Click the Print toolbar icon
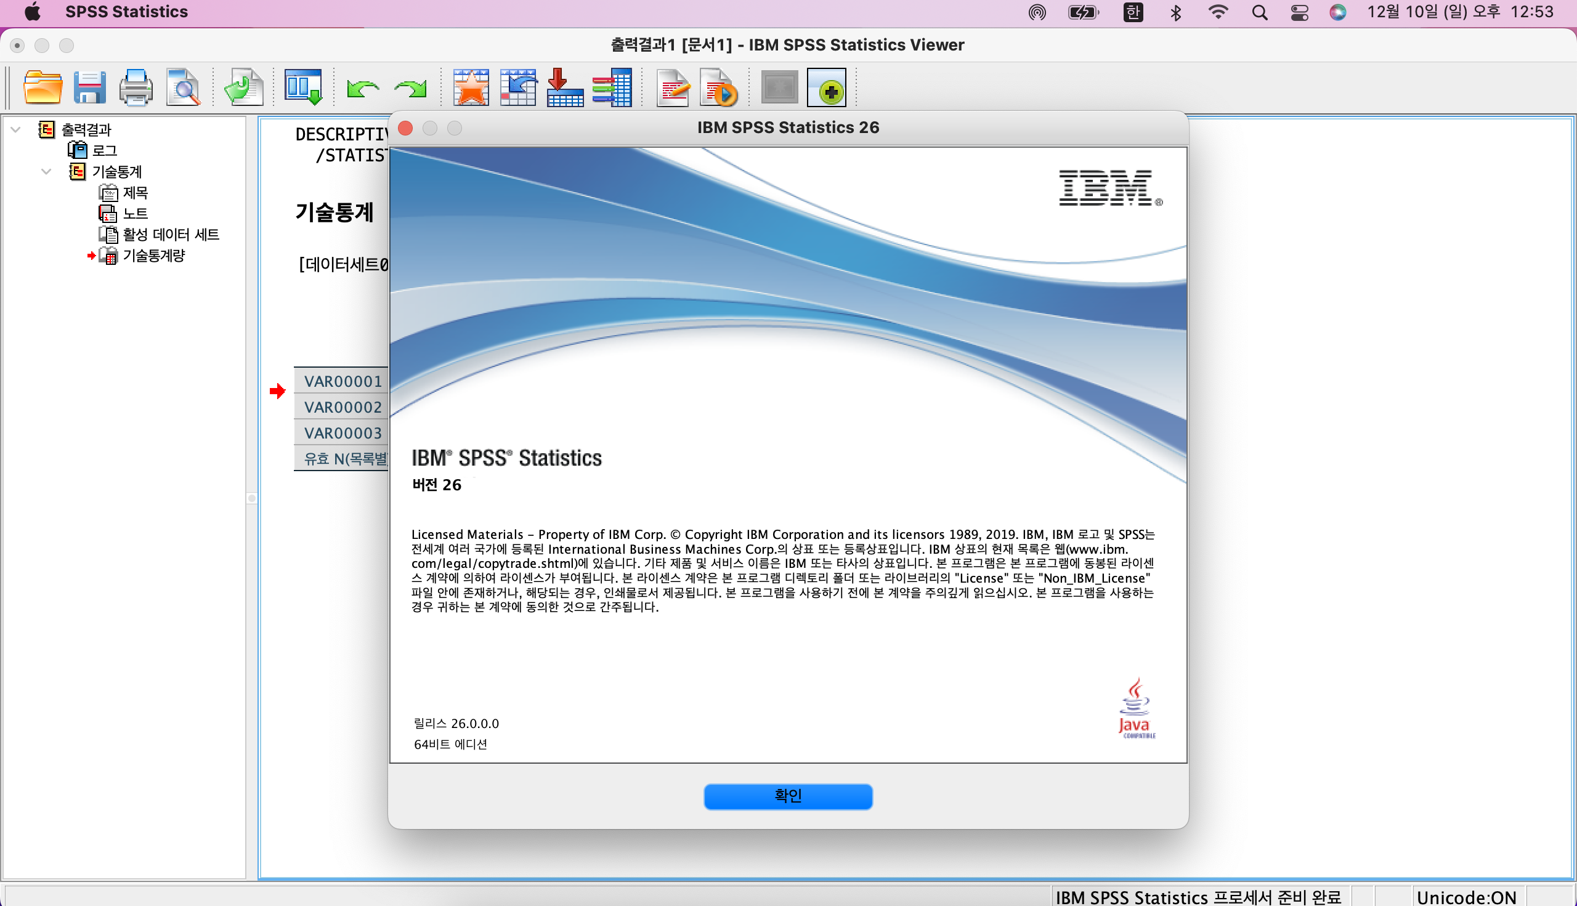The image size is (1577, 906). click(x=136, y=87)
